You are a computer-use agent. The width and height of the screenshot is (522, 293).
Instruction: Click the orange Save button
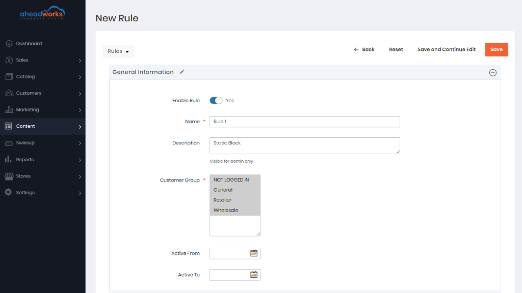(496, 49)
